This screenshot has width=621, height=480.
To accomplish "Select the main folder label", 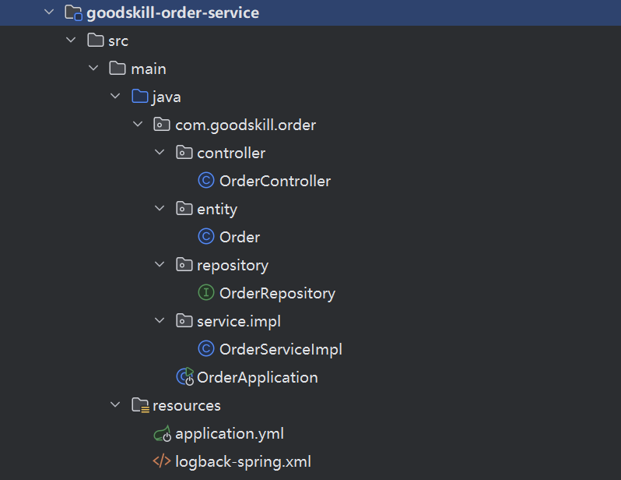I will 149,69.
